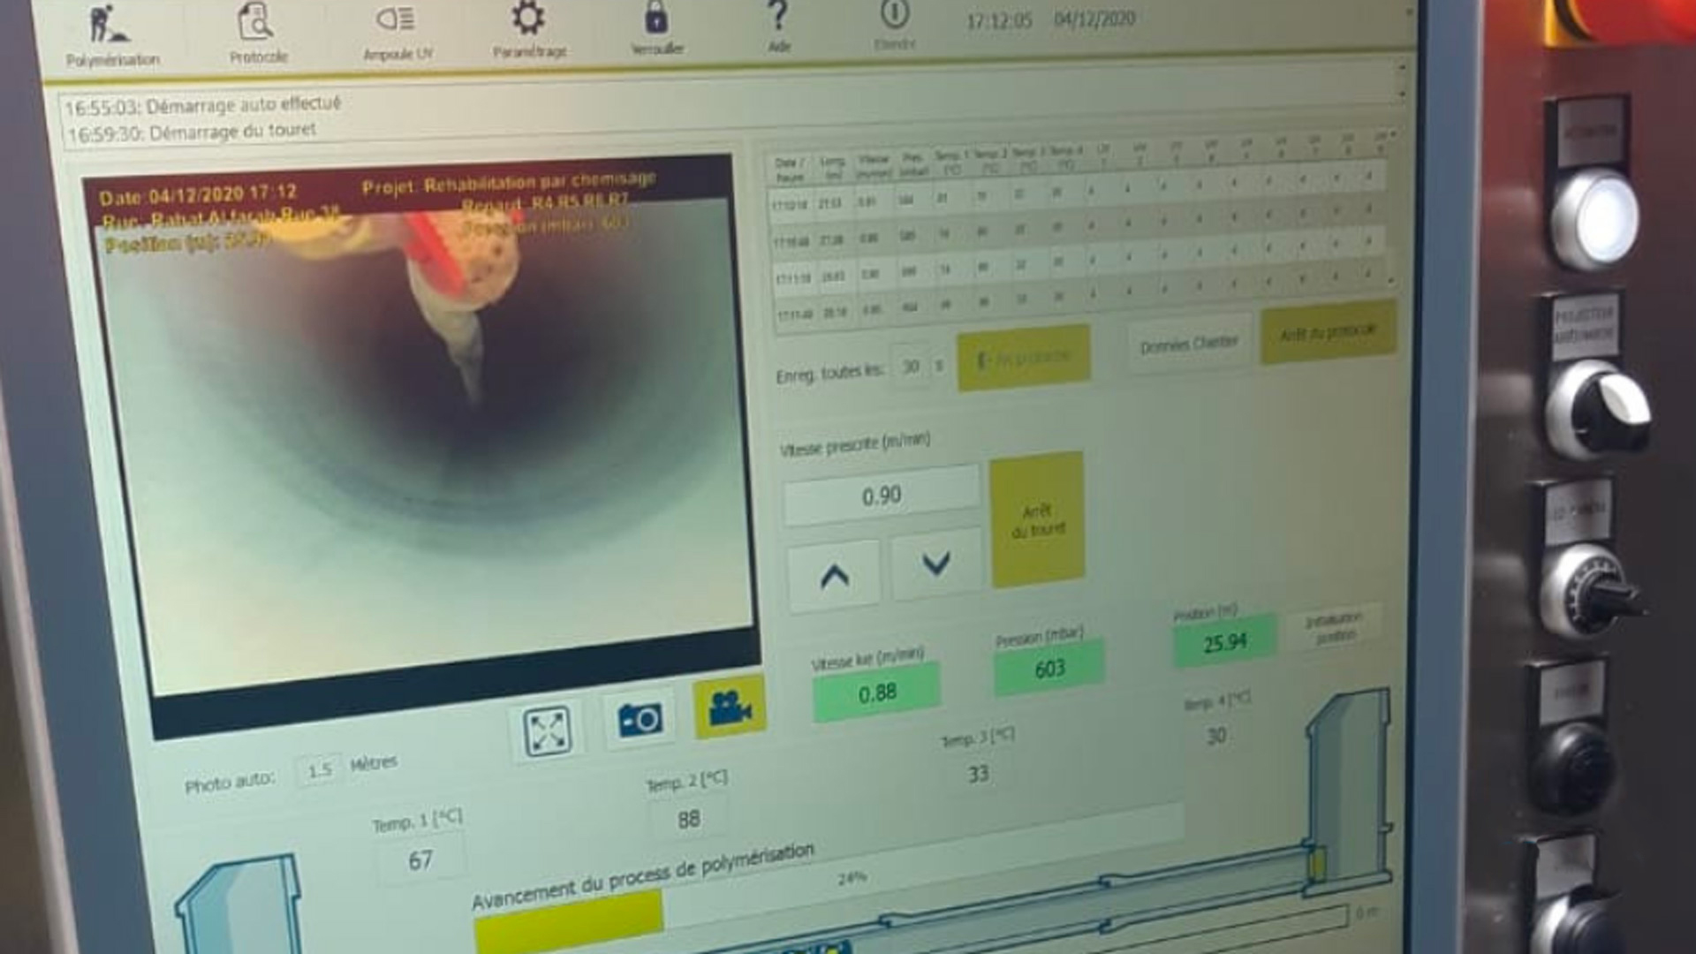Open Données Chantier button
The width and height of the screenshot is (1696, 954).
[x=1189, y=344]
